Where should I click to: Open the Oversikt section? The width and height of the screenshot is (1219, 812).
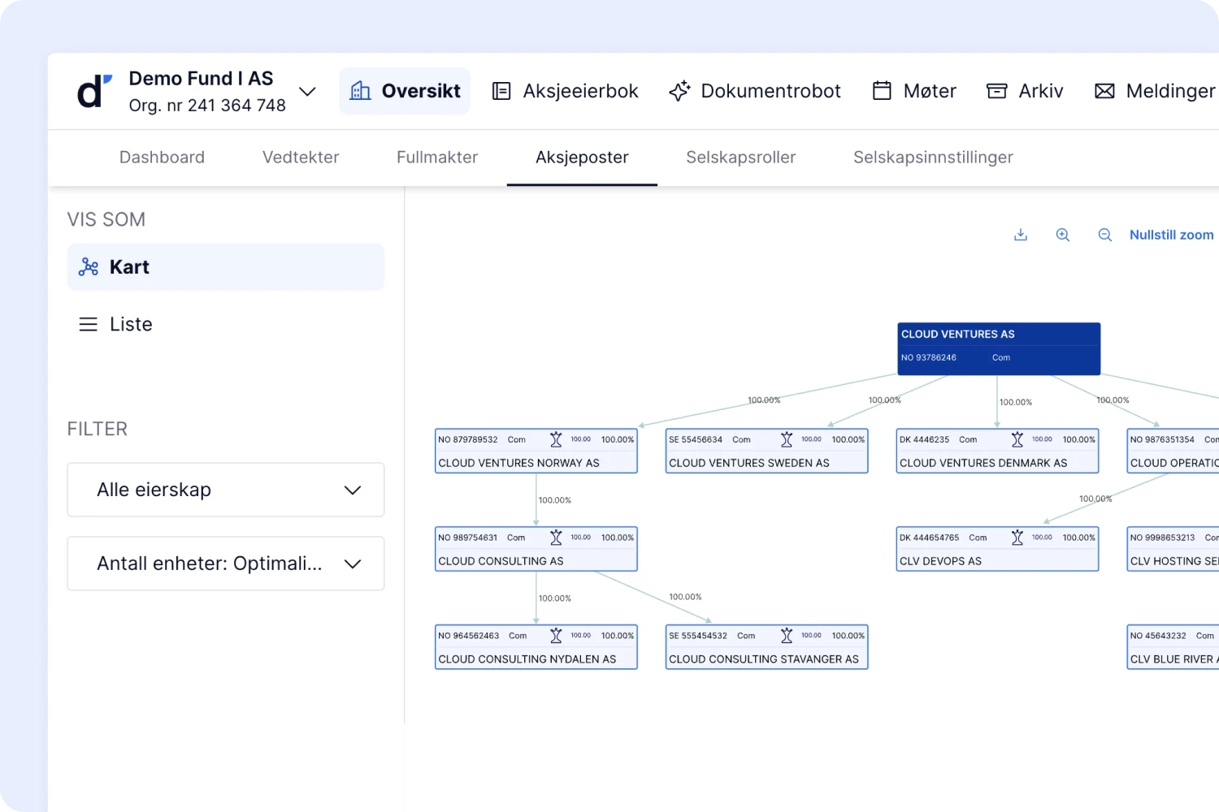[405, 91]
